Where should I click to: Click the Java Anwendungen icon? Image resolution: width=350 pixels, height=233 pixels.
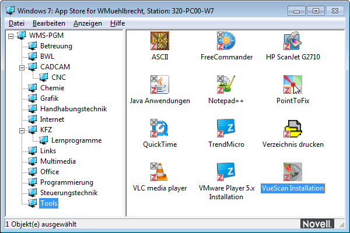pos(160,84)
